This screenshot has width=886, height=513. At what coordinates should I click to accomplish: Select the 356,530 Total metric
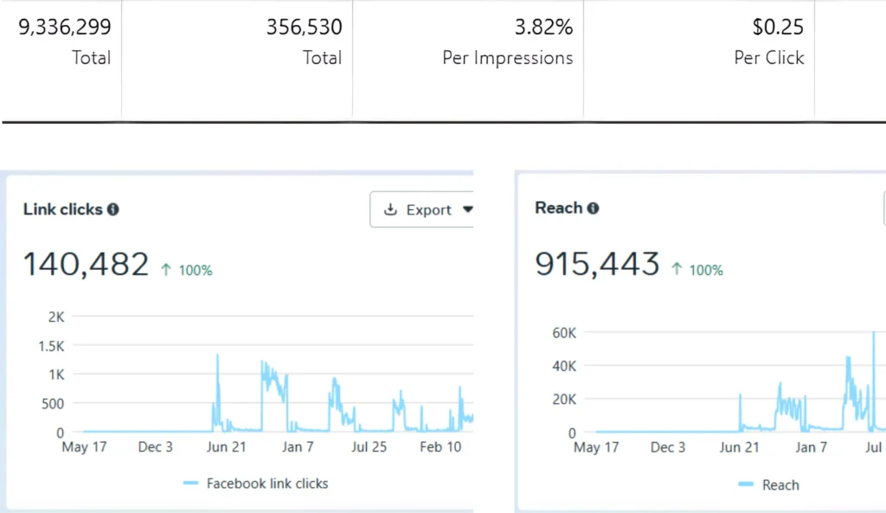coord(304,42)
